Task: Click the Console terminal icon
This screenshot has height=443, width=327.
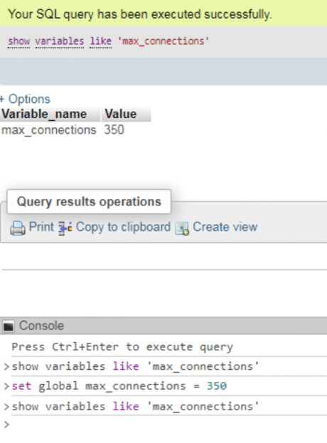Action: (9, 326)
